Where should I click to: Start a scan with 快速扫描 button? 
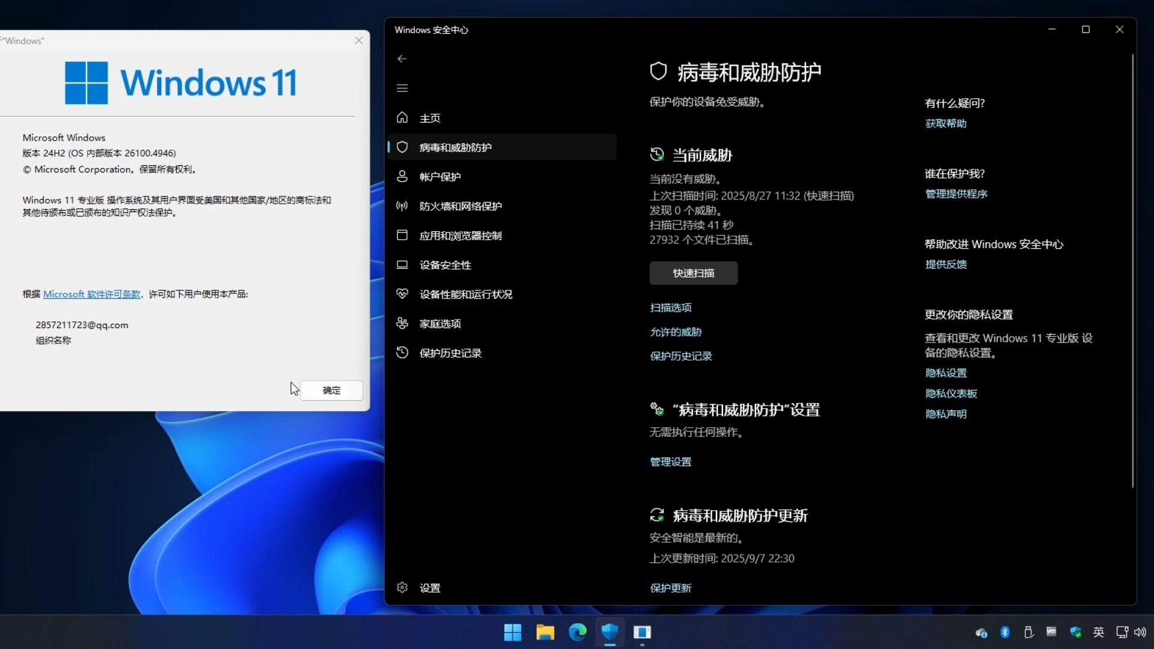tap(694, 273)
